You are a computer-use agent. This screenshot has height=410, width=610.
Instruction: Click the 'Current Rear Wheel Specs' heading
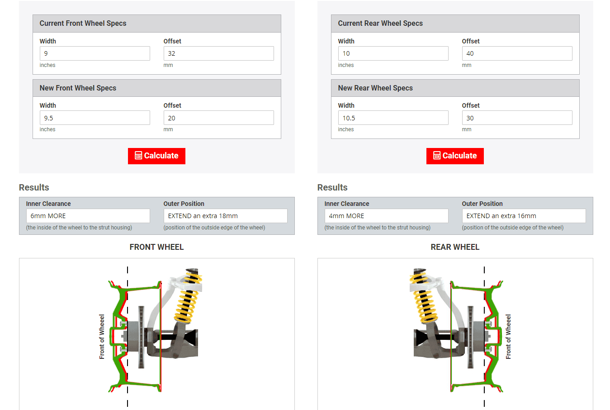click(380, 24)
